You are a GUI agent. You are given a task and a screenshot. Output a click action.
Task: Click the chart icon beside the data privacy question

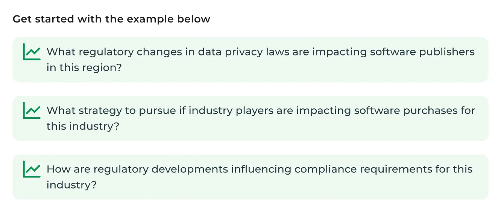[32, 52]
